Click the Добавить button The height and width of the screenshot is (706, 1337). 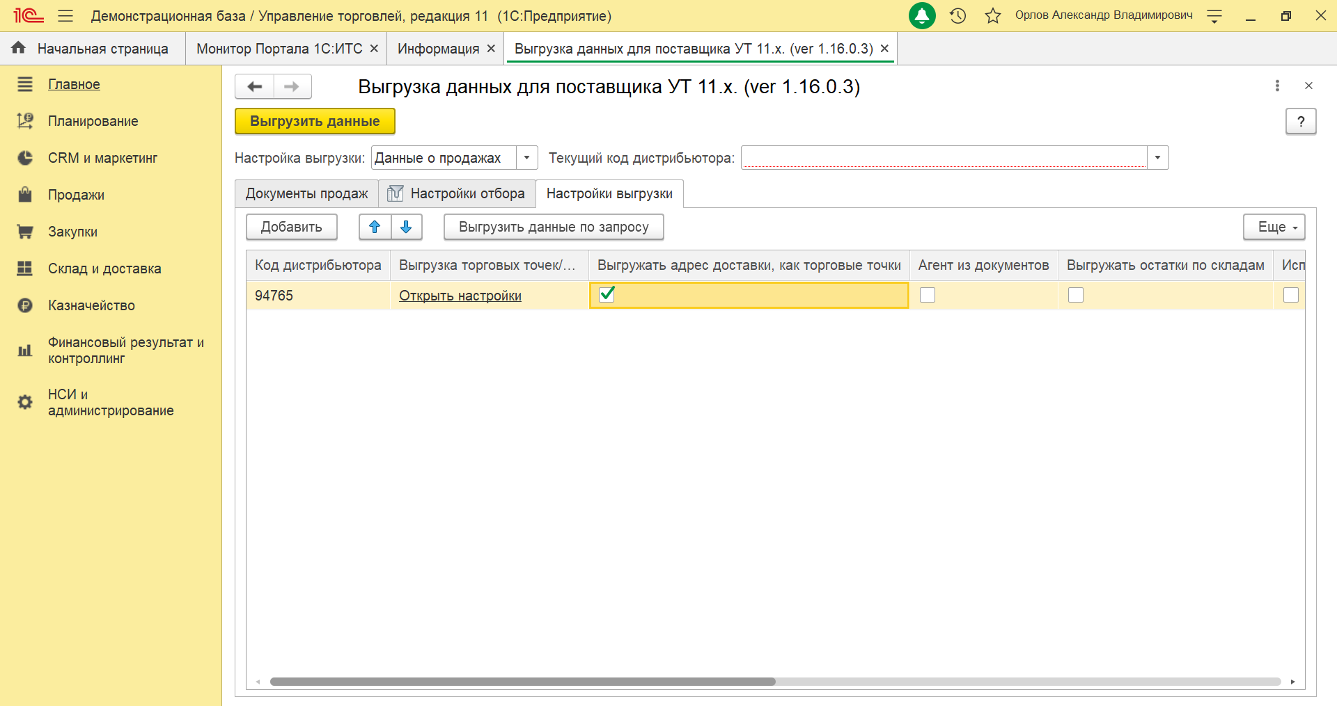[292, 227]
